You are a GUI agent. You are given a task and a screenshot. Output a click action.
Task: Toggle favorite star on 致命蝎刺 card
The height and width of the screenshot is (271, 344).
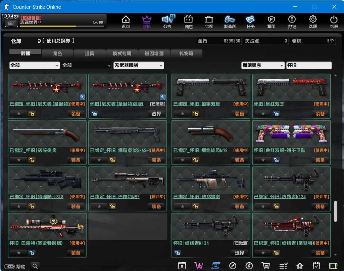(x=182, y=206)
